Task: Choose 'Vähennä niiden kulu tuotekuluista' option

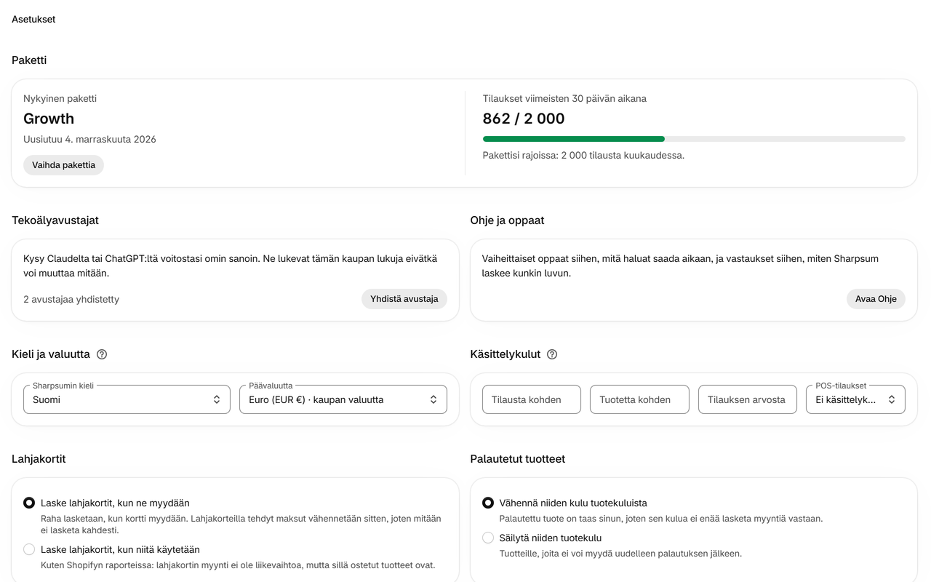Action: [x=487, y=503]
